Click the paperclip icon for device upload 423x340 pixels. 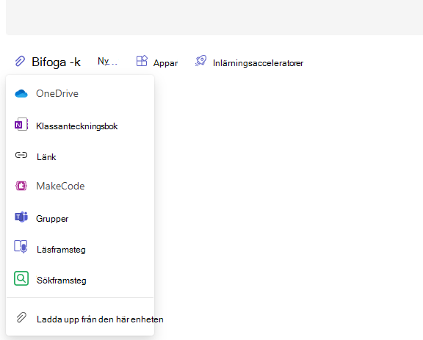(21, 318)
